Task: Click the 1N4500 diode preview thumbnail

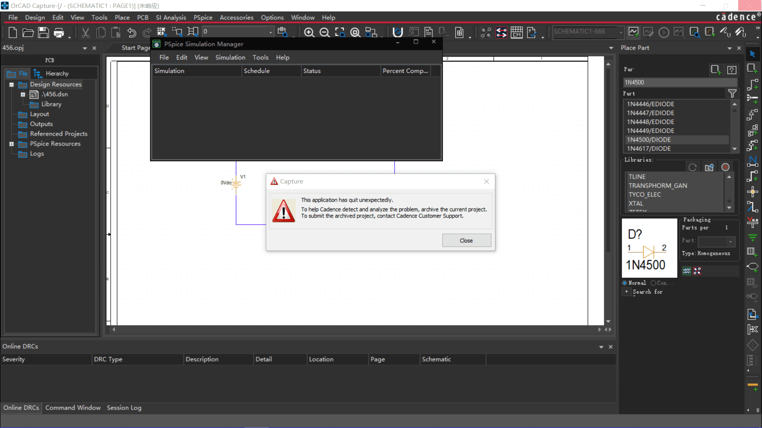Action: 649,248
